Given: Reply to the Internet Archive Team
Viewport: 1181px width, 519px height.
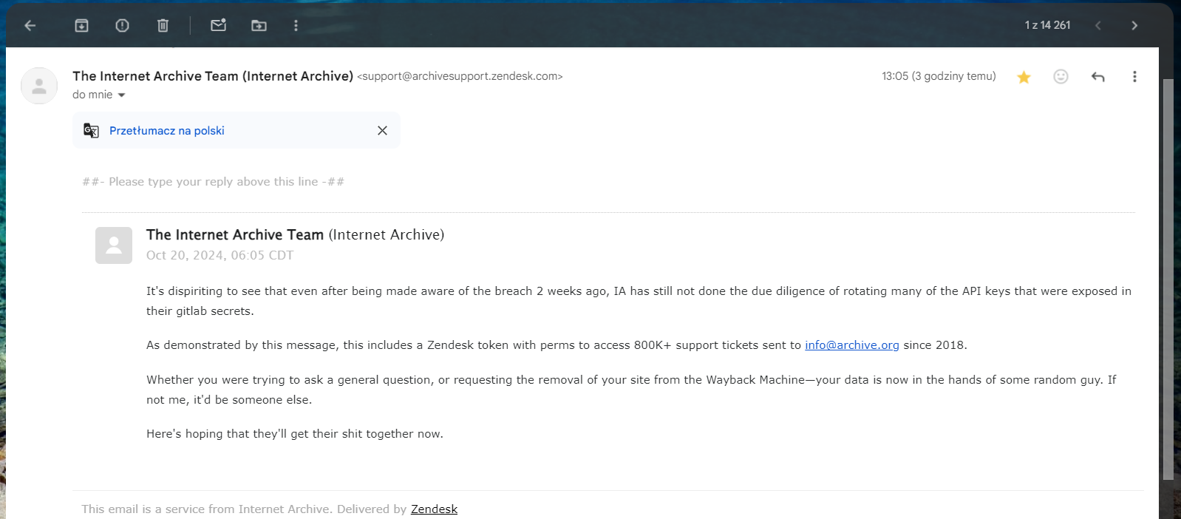Looking at the screenshot, I should 1097,77.
